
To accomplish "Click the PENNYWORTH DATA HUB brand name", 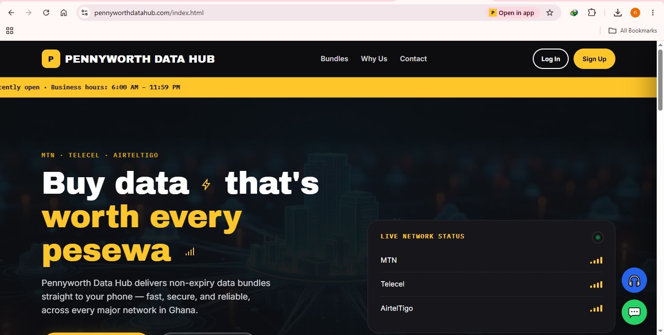I will pos(140,59).
